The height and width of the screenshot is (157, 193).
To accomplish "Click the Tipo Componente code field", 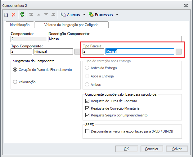I will (21, 51).
